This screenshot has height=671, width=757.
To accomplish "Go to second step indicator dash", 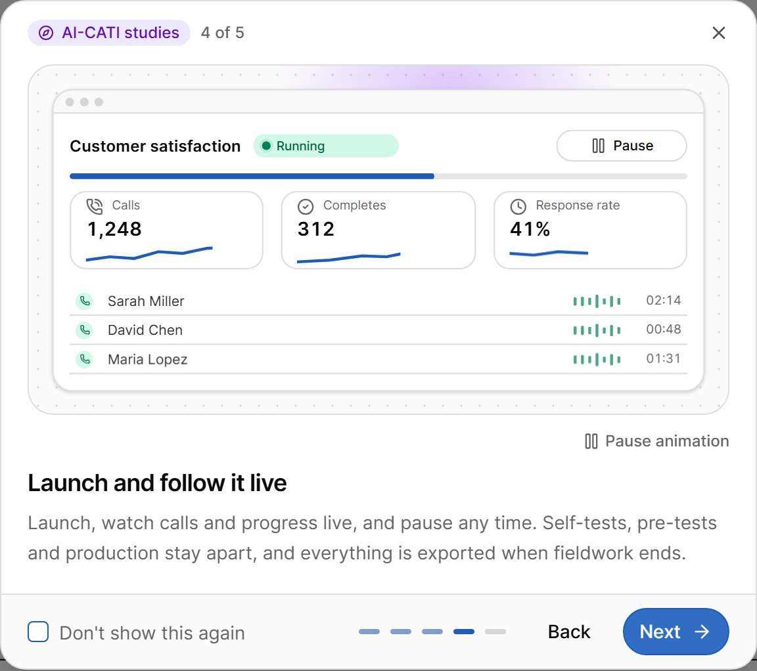I will (x=401, y=632).
